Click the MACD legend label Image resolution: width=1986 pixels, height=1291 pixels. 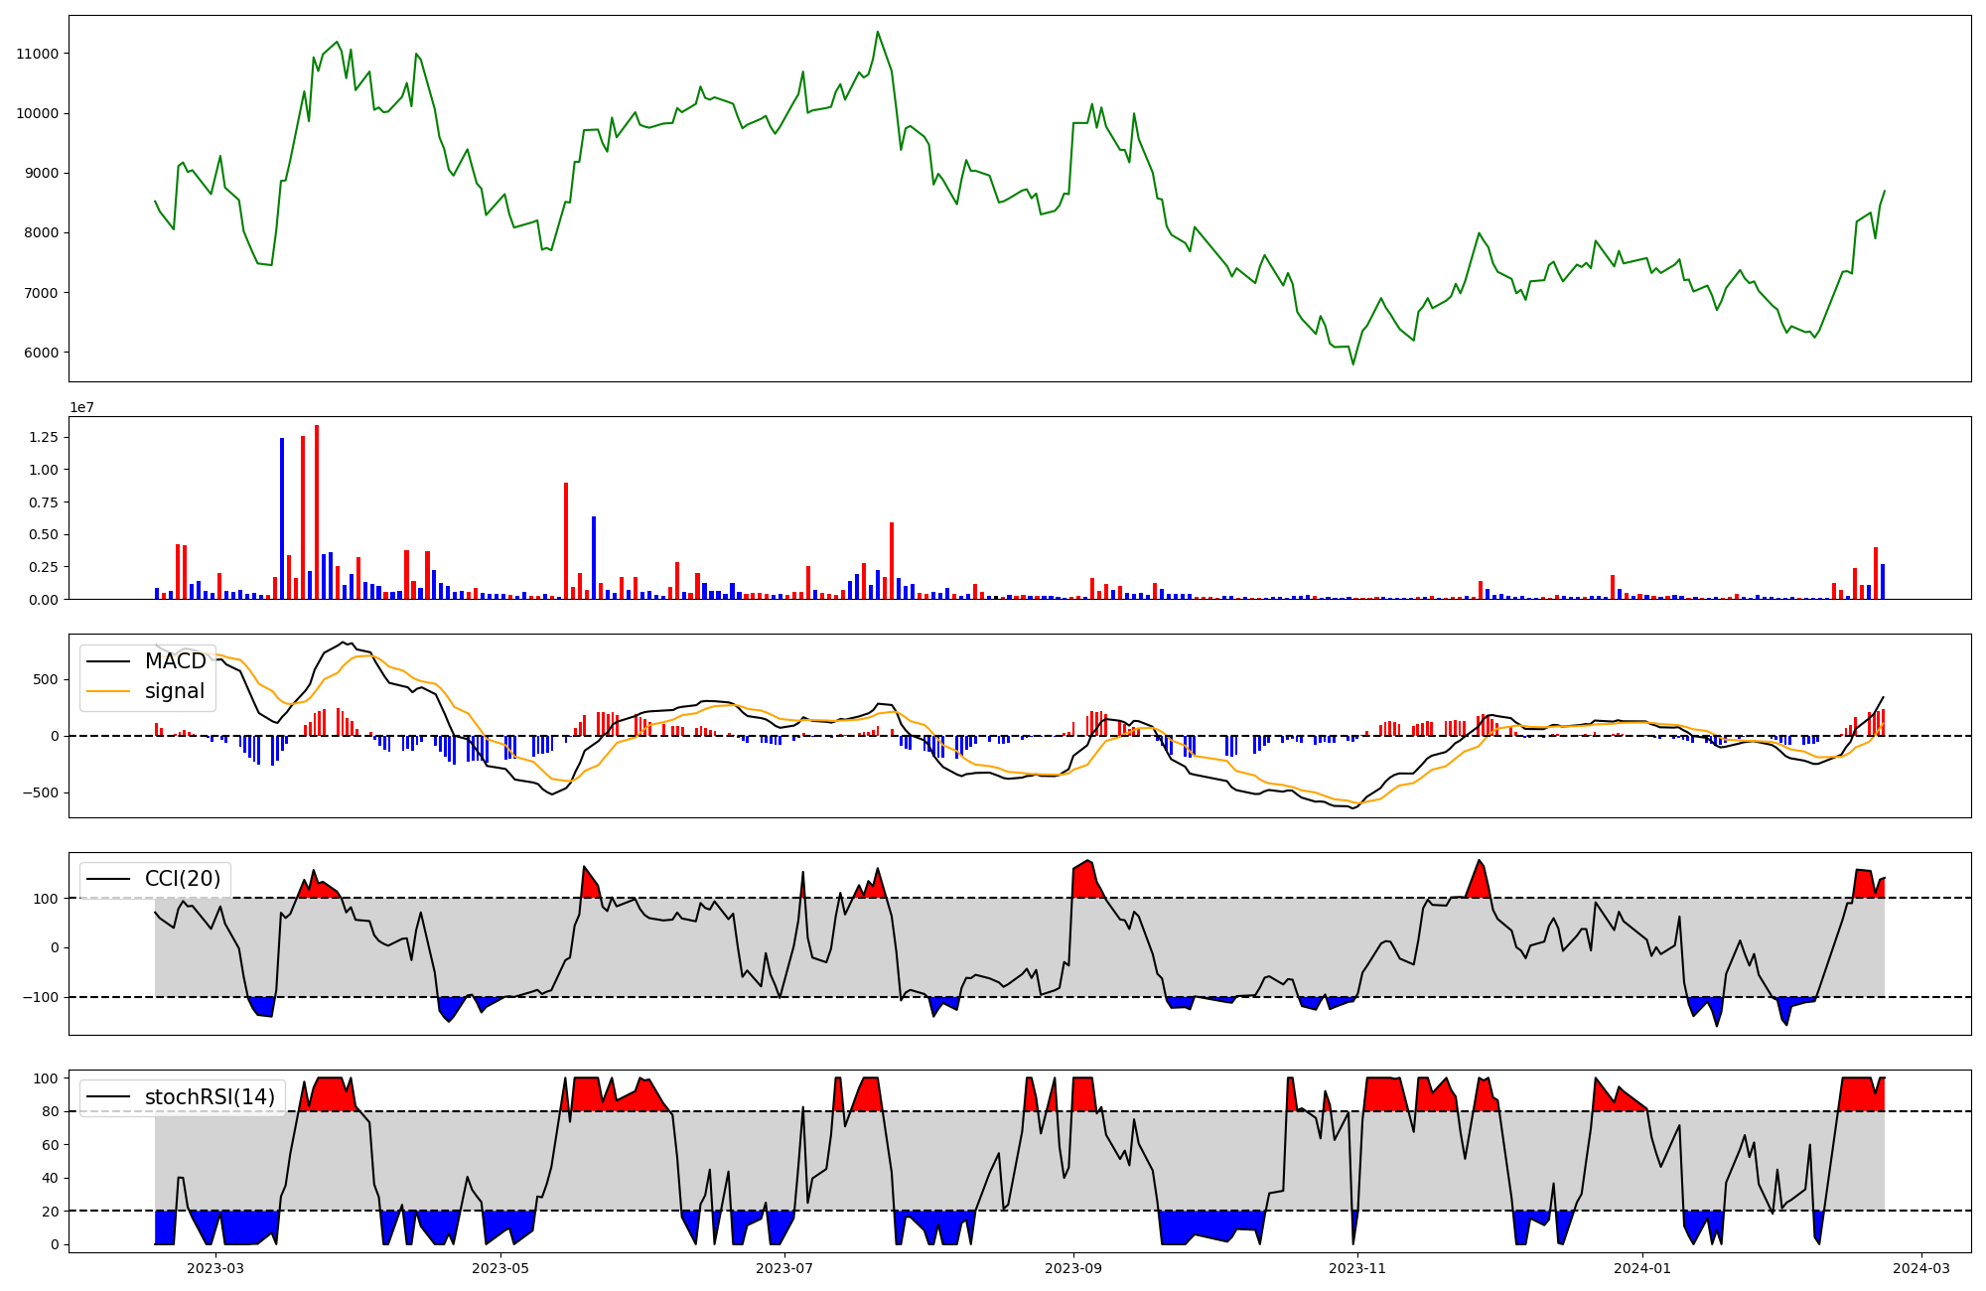coord(175,661)
